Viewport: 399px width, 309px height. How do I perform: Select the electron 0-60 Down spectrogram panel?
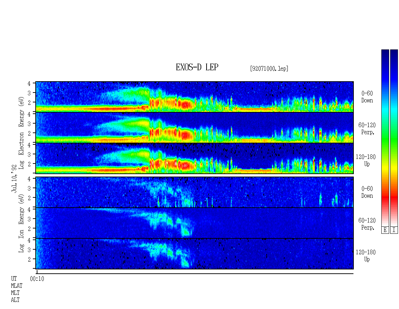(x=195, y=97)
